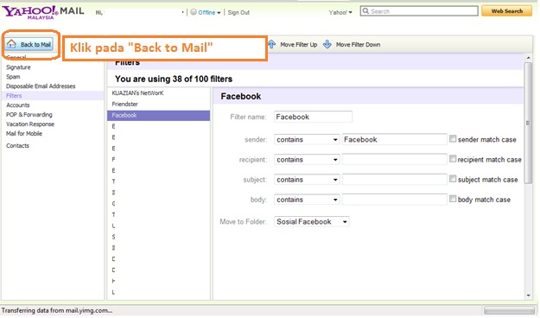Click the vertical scrollbar thumb in filter panel

[528, 123]
